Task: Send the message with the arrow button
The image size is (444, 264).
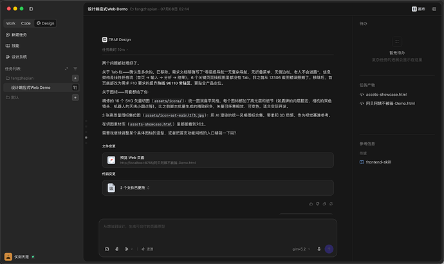Action: click(329, 249)
